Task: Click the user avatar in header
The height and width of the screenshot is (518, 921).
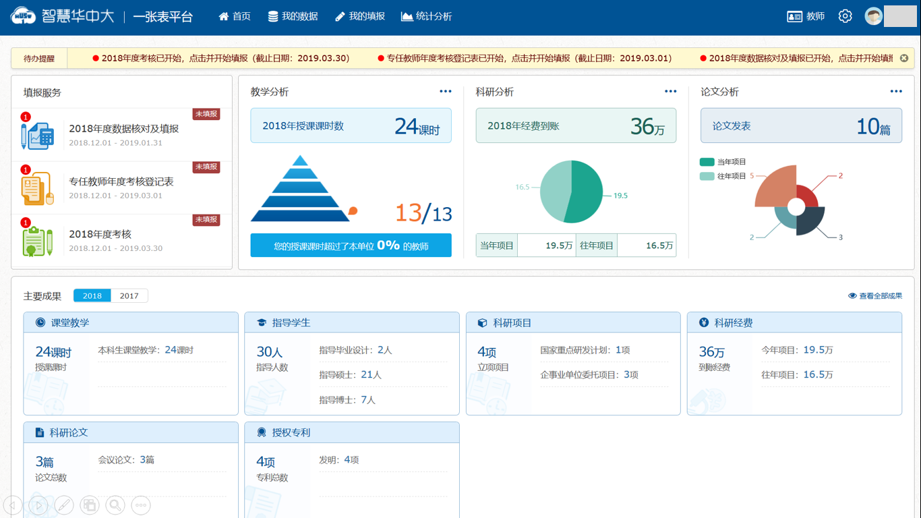Action: (874, 16)
